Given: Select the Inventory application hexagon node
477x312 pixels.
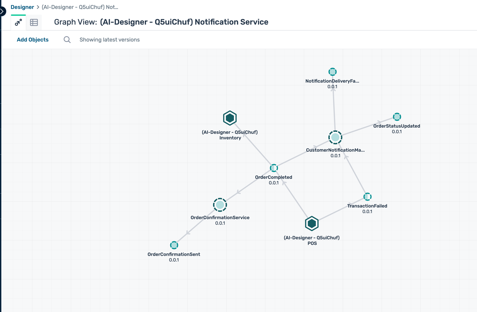Looking at the screenshot, I should coord(230,118).
